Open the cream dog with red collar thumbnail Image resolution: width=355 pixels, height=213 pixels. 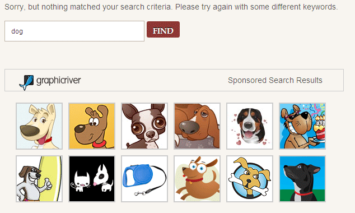click(x=39, y=126)
